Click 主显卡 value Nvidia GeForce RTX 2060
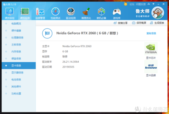The image size is (169, 114). [77, 46]
